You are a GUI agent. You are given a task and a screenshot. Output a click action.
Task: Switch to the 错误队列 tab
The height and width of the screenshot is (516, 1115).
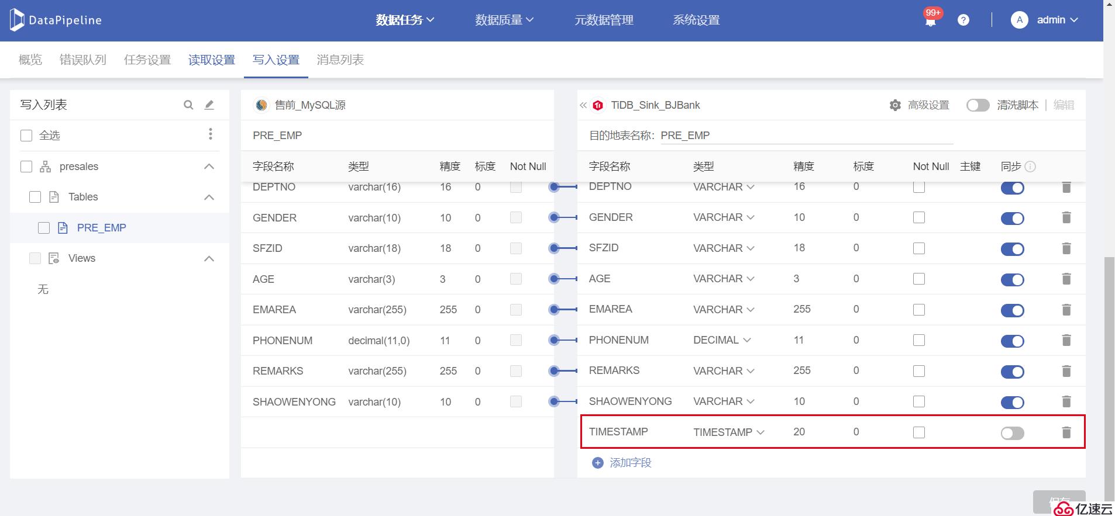[x=83, y=60]
